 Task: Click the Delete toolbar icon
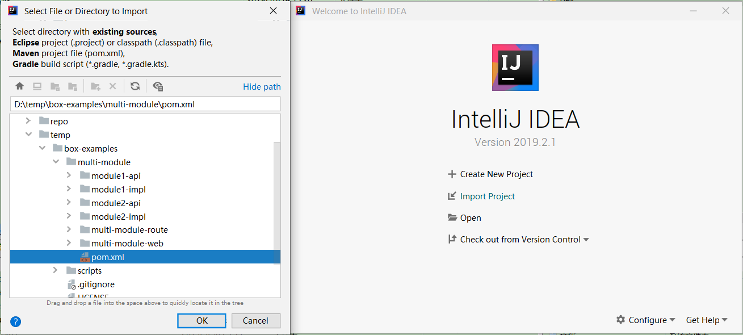coord(112,86)
